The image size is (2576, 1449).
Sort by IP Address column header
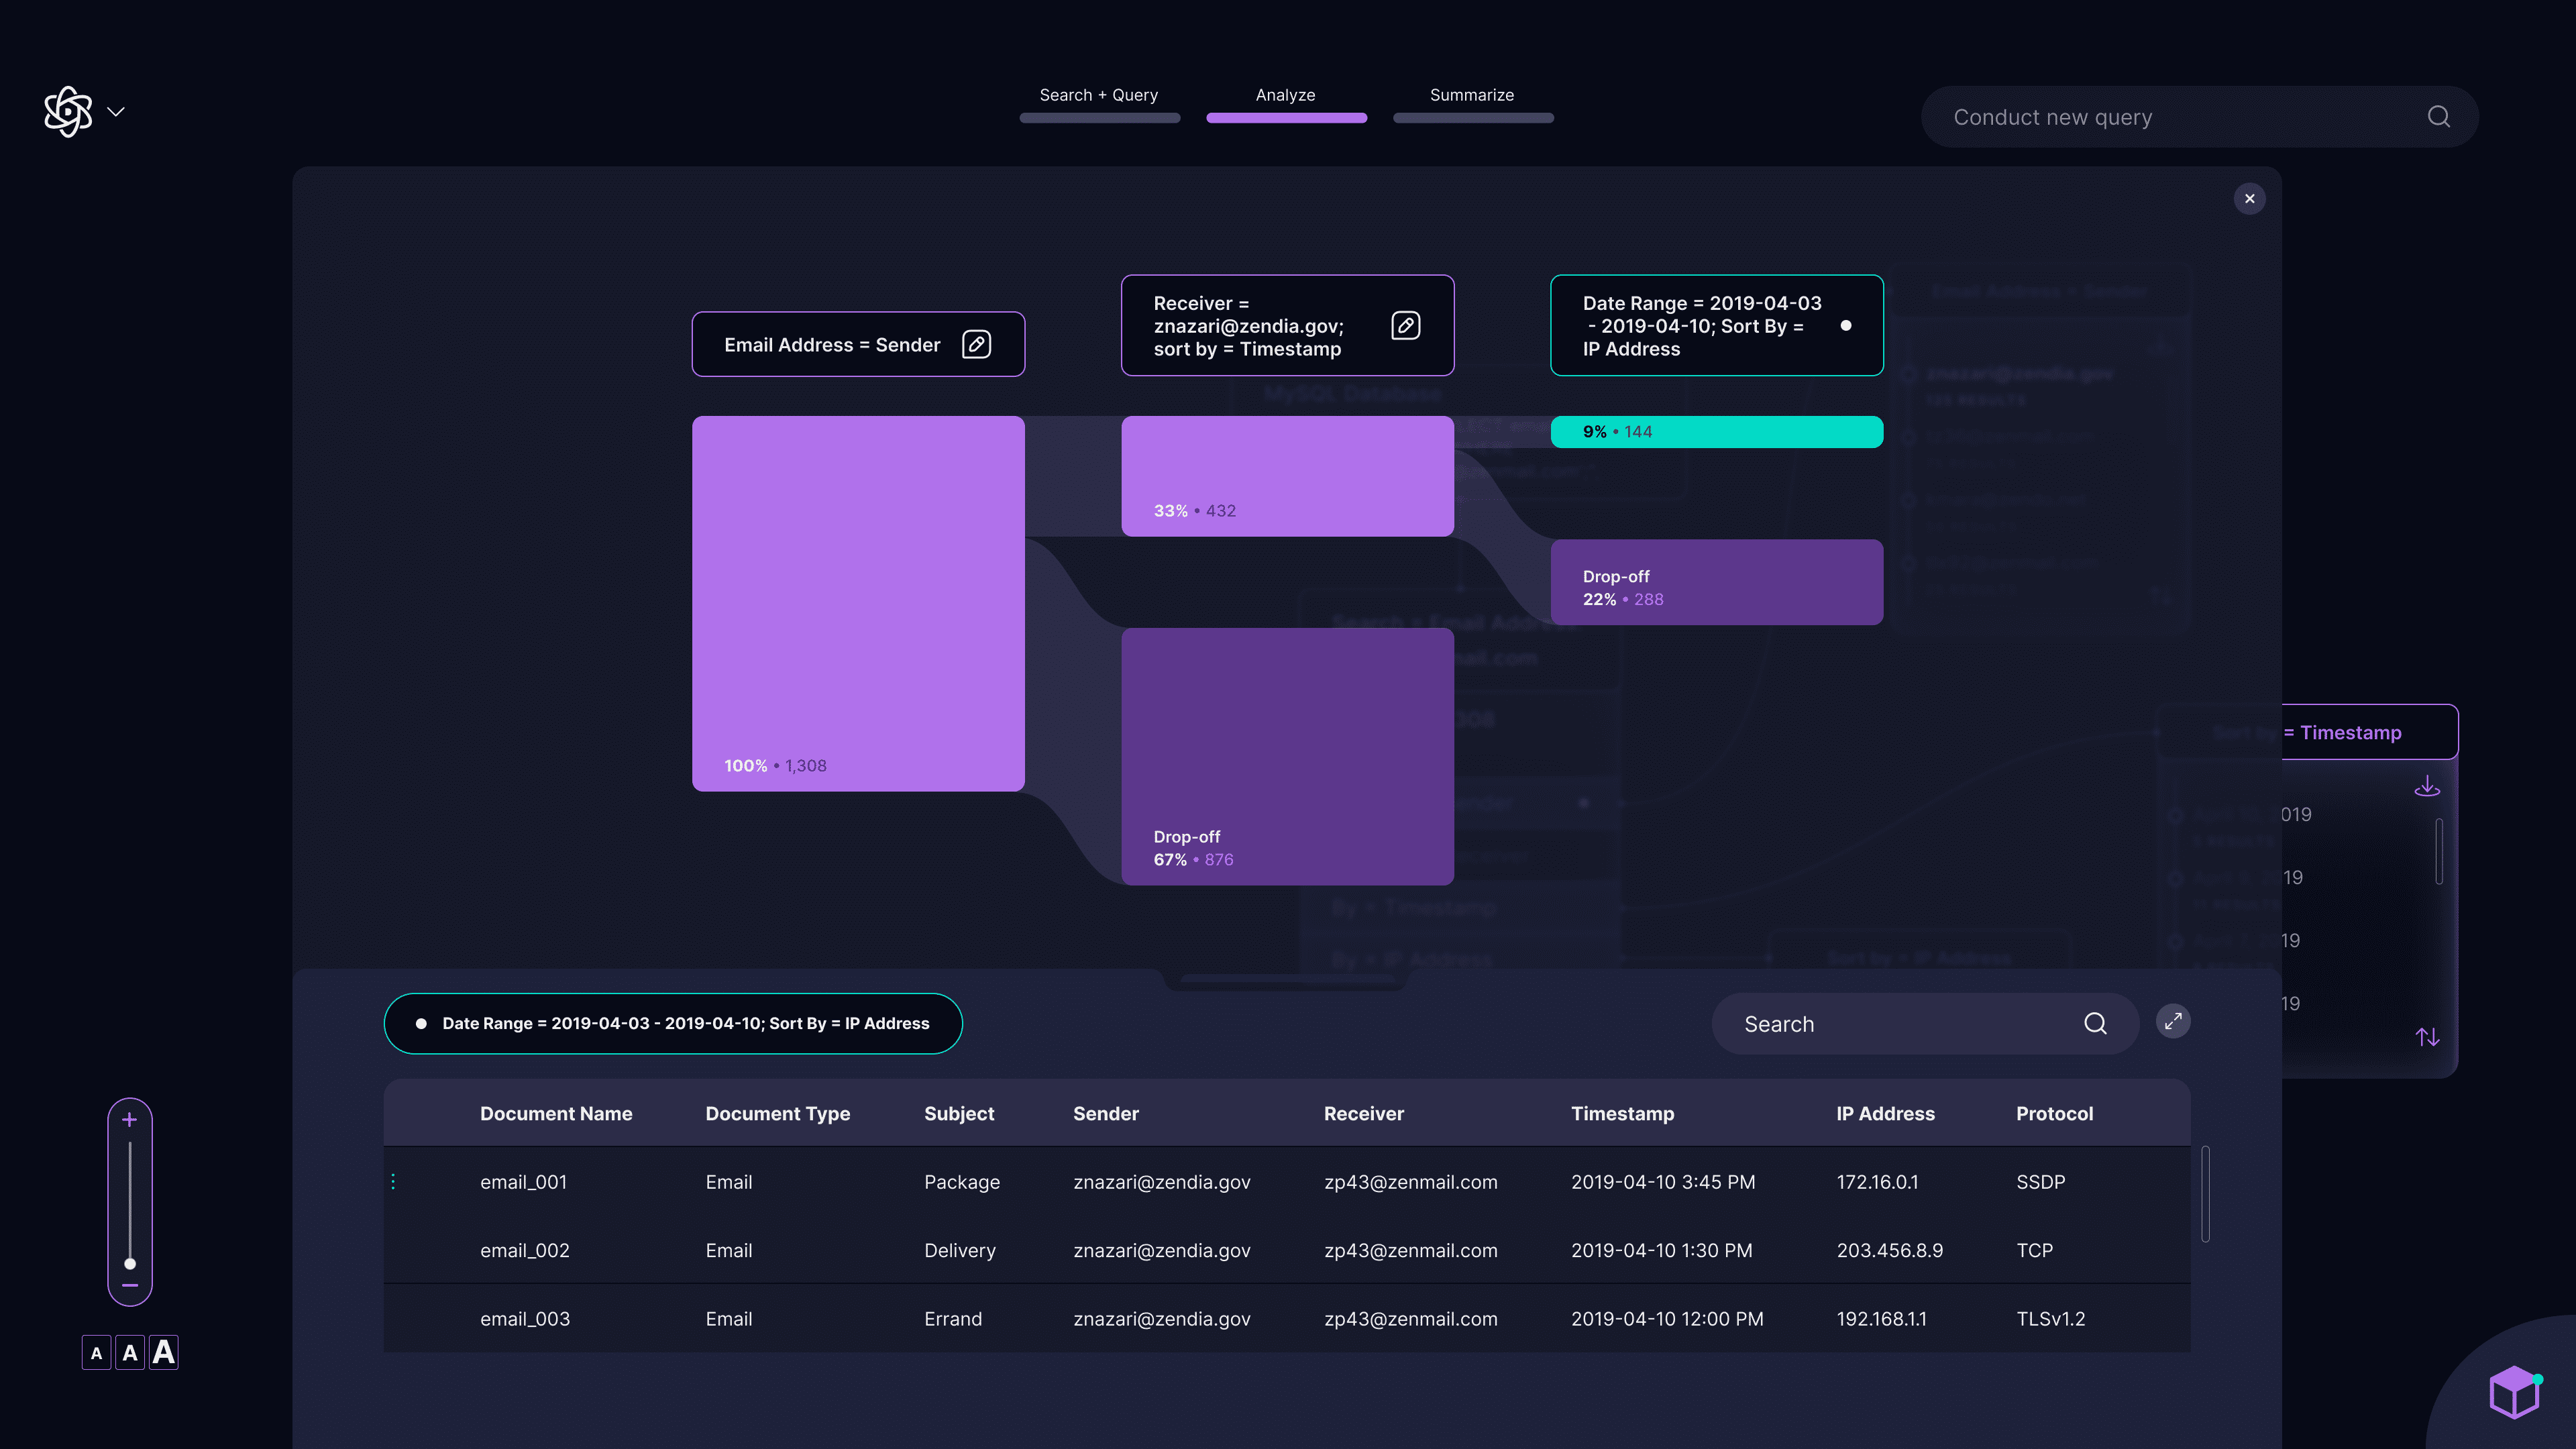pos(1885,1114)
